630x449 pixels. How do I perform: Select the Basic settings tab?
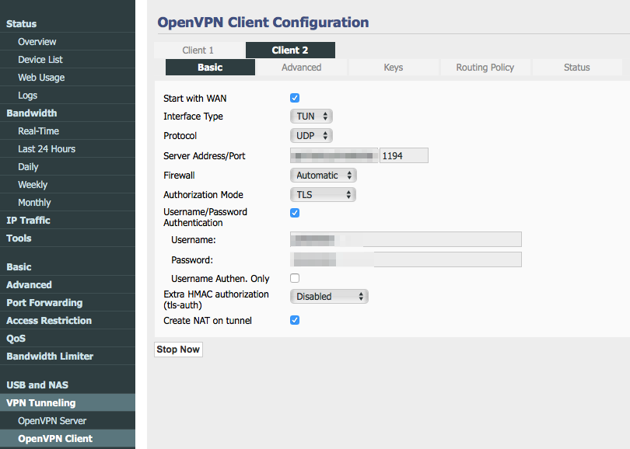[x=210, y=68]
